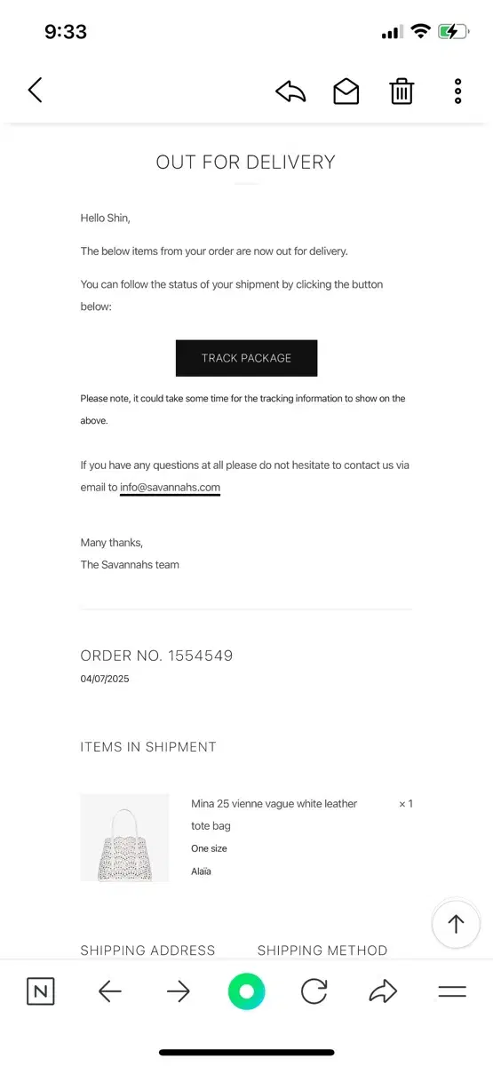Viewport: 493px width, 1066px height.
Task: Reply to this email
Action: (x=290, y=91)
